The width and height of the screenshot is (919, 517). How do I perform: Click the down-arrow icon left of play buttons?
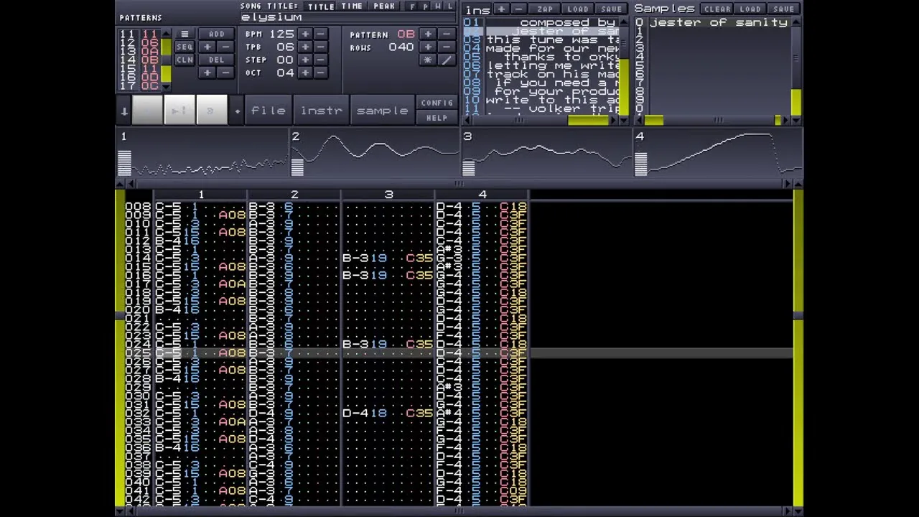click(x=124, y=111)
